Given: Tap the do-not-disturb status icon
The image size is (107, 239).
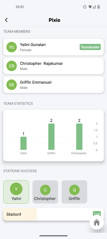Looking at the screenshot, I should click(85, 7).
